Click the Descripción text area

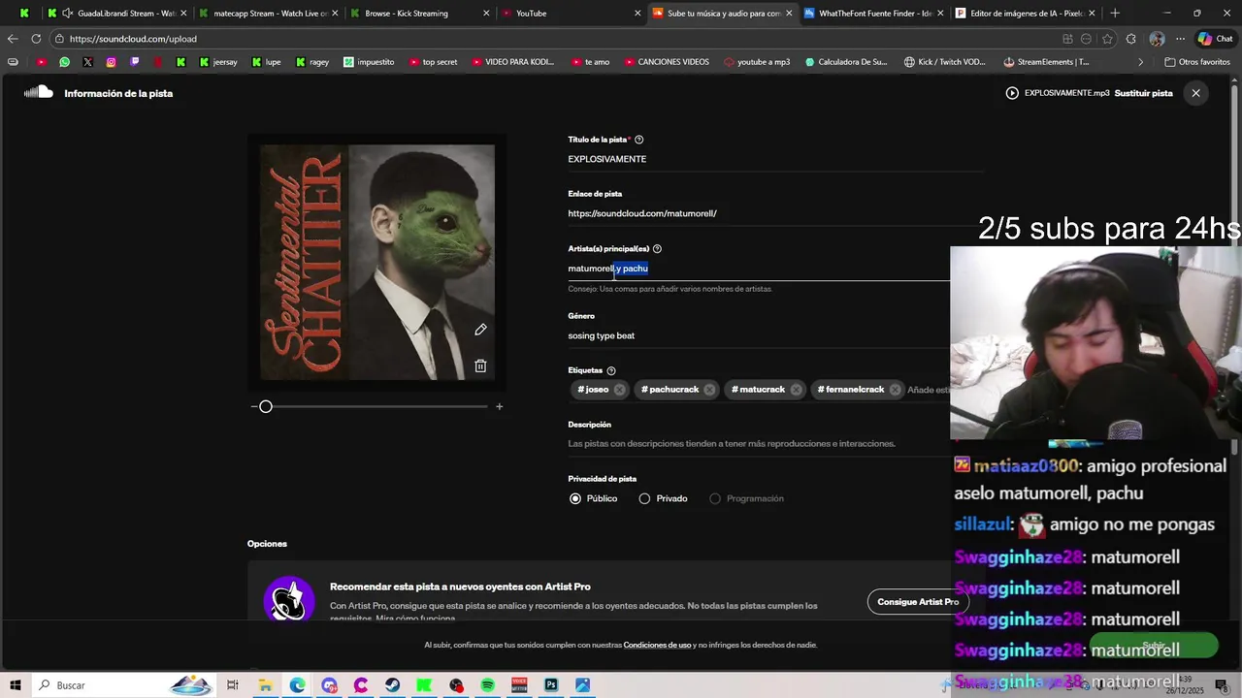click(x=759, y=444)
